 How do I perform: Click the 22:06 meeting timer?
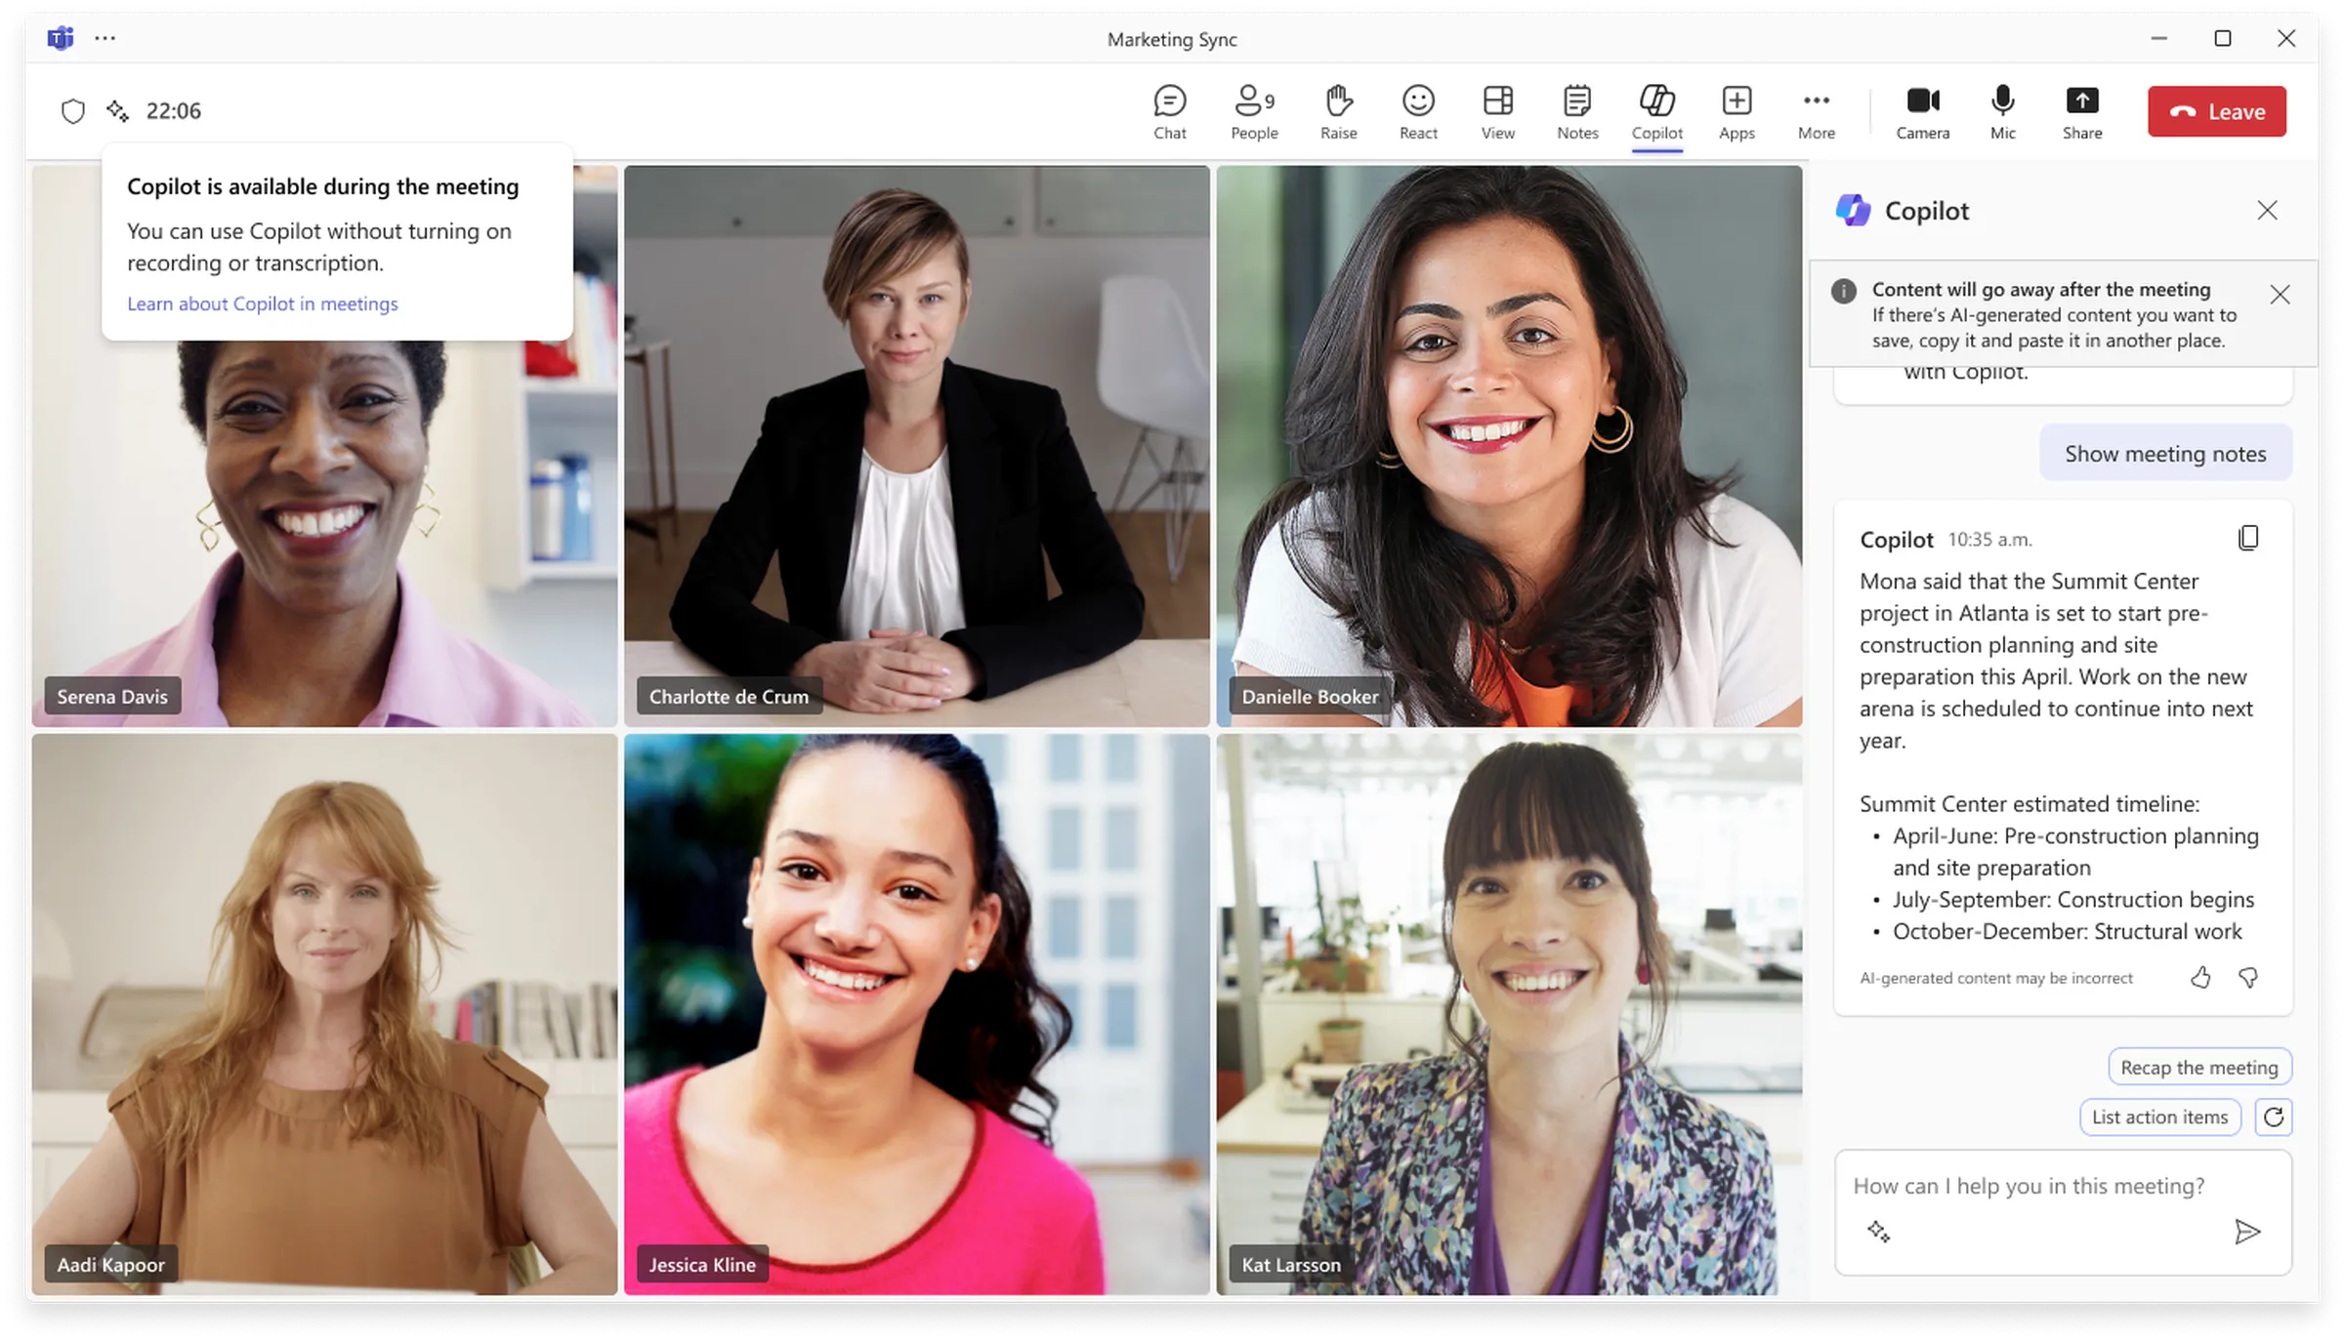pyautogui.click(x=173, y=110)
